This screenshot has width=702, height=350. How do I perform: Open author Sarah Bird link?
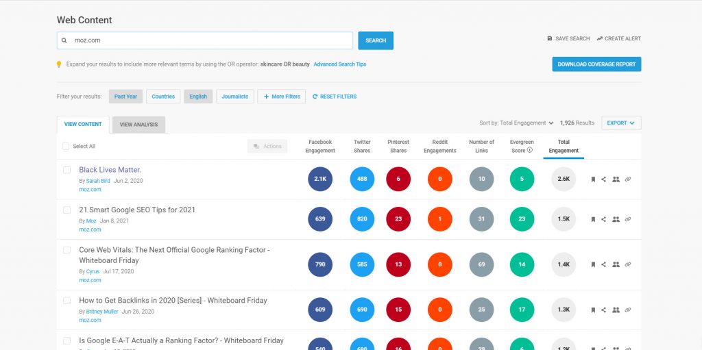[x=99, y=181]
